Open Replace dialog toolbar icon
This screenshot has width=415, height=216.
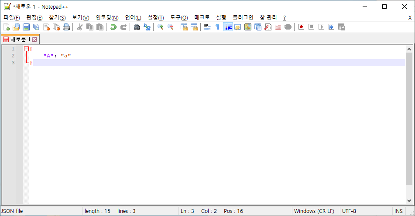point(147,27)
